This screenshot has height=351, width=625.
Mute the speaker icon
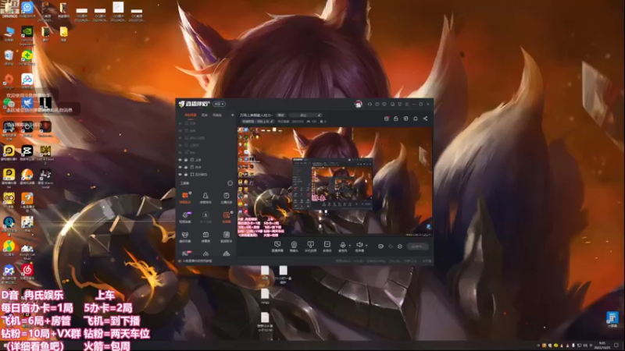[x=359, y=245]
